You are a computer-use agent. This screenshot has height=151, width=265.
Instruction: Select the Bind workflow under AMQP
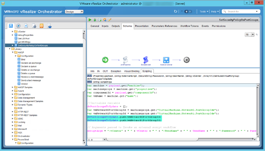pos(23,60)
